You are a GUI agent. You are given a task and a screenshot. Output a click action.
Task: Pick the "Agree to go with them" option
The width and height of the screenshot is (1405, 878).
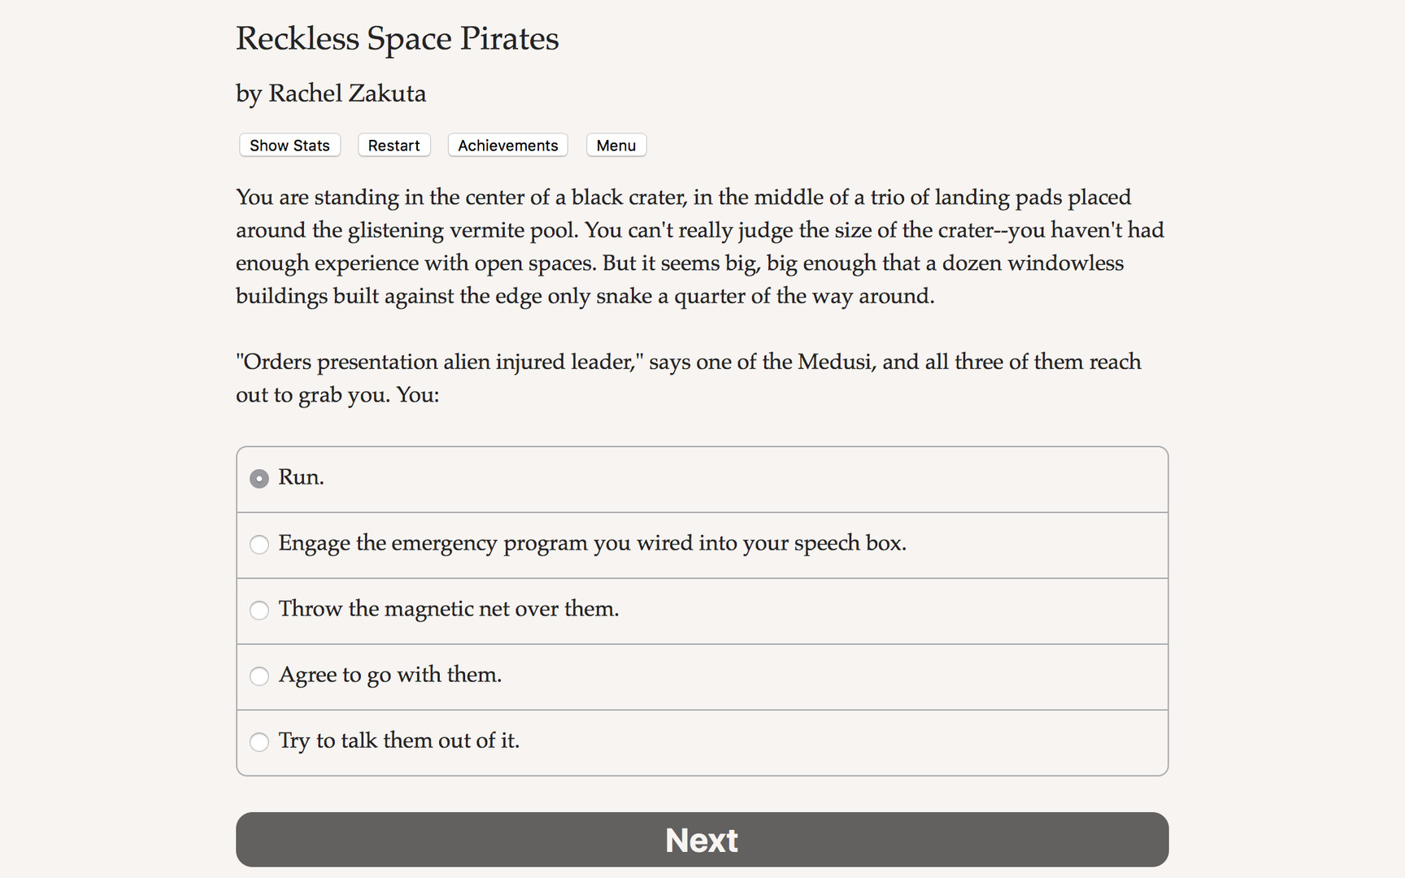point(259,676)
